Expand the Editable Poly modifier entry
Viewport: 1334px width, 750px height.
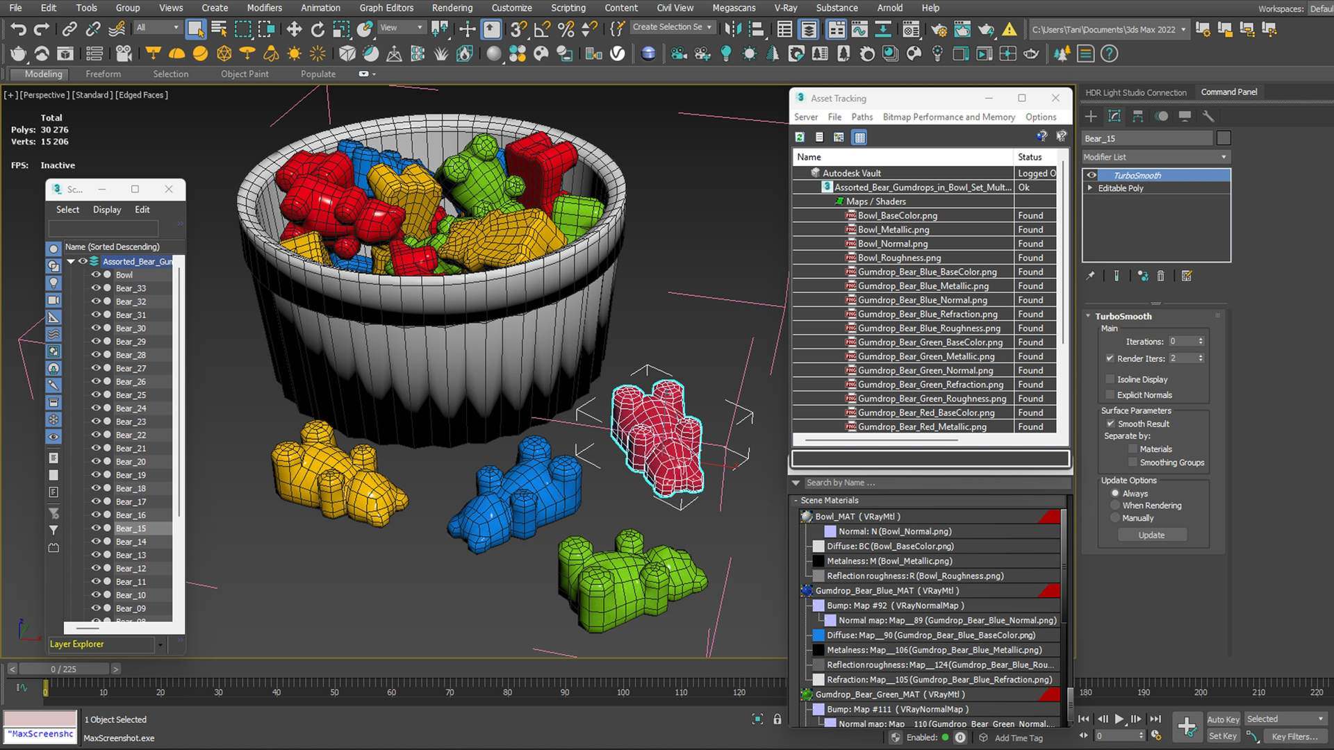click(x=1090, y=188)
